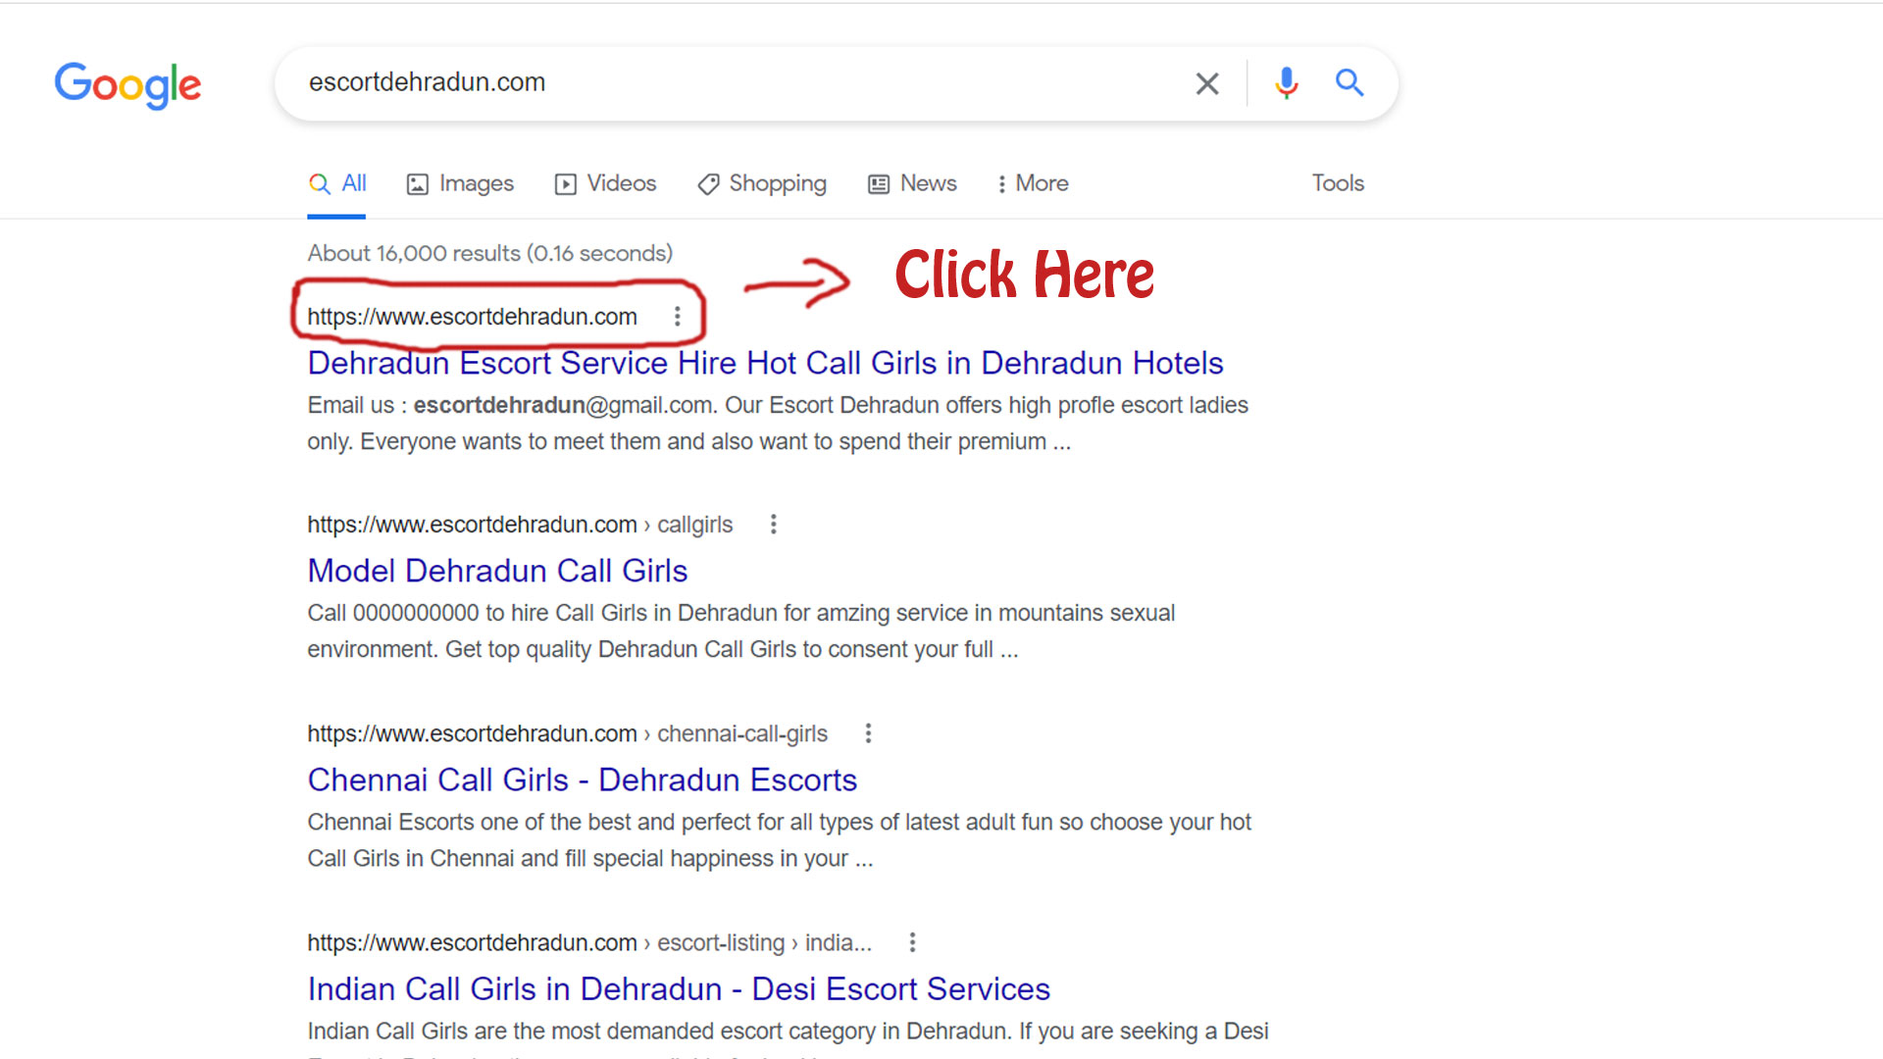
Task: Click the first result URL https://www.escortdehradun.com
Action: coord(472,317)
